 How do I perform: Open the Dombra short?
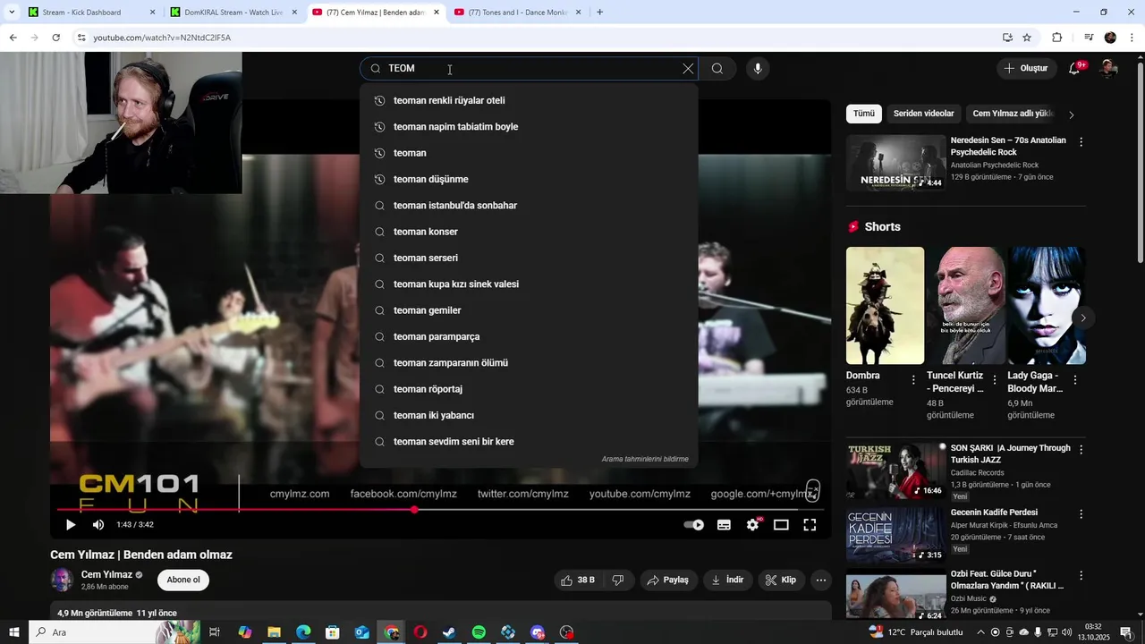click(x=885, y=305)
